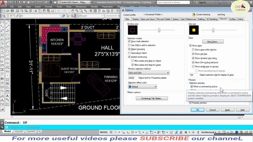The height and width of the screenshot is (142, 253).
Task: Open the ByLayer color control dropdown
Action: click(x=90, y=16)
